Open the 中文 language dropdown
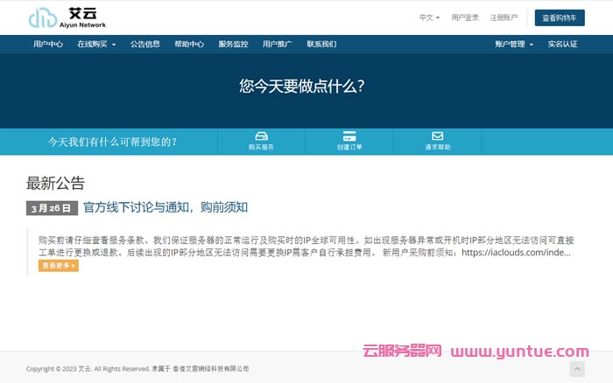Image resolution: width=613 pixels, height=383 pixels. point(429,17)
